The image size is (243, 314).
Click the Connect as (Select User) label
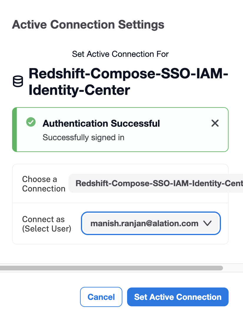click(46, 224)
